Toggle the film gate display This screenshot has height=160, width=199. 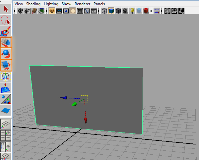point(59,11)
